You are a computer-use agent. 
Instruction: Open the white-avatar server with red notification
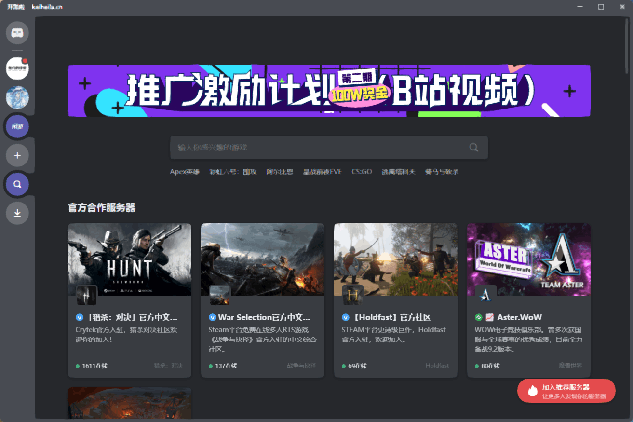(17, 68)
